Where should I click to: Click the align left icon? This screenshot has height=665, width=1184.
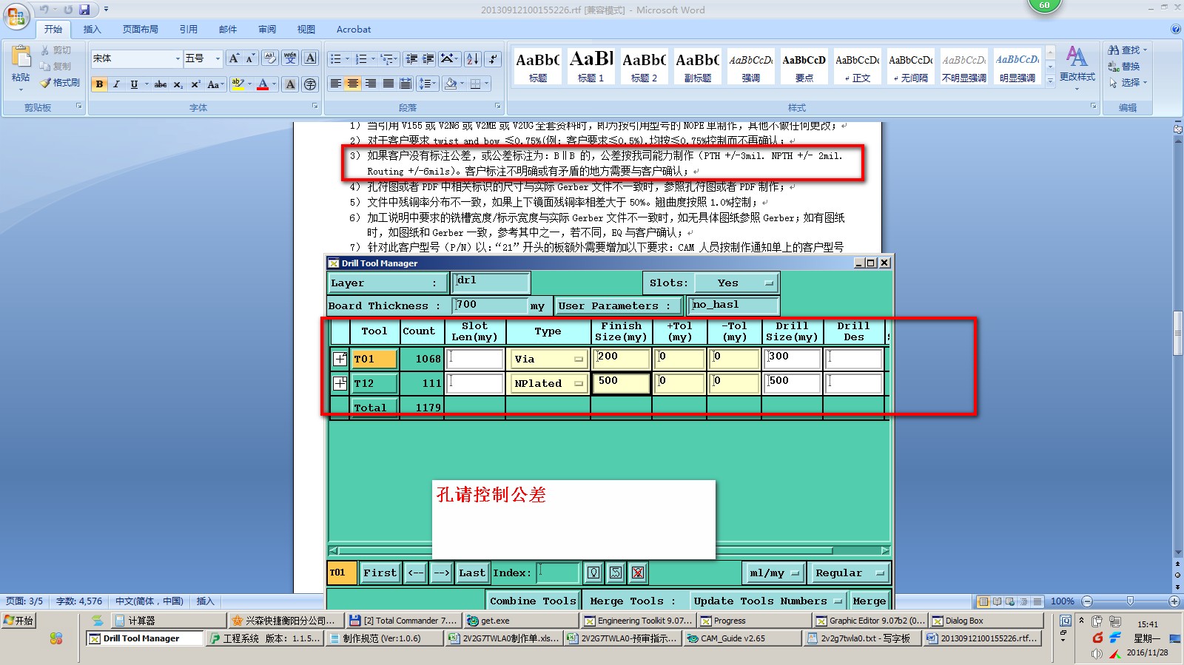coord(336,84)
